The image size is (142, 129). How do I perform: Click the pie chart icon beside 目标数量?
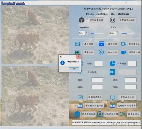tap(113, 64)
